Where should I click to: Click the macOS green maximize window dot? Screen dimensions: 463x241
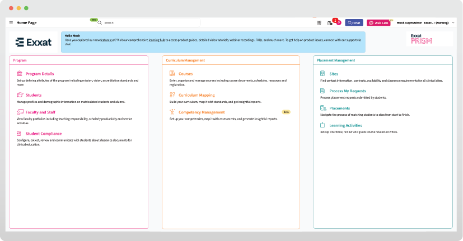(x=26, y=8)
